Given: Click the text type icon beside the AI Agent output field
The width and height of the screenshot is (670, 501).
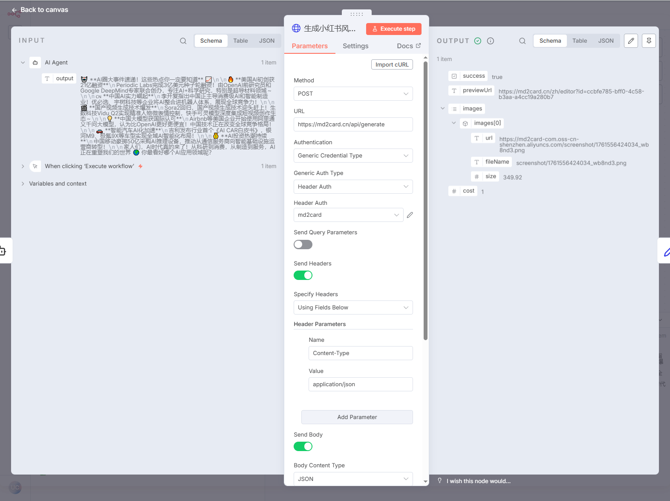Looking at the screenshot, I should pos(47,79).
